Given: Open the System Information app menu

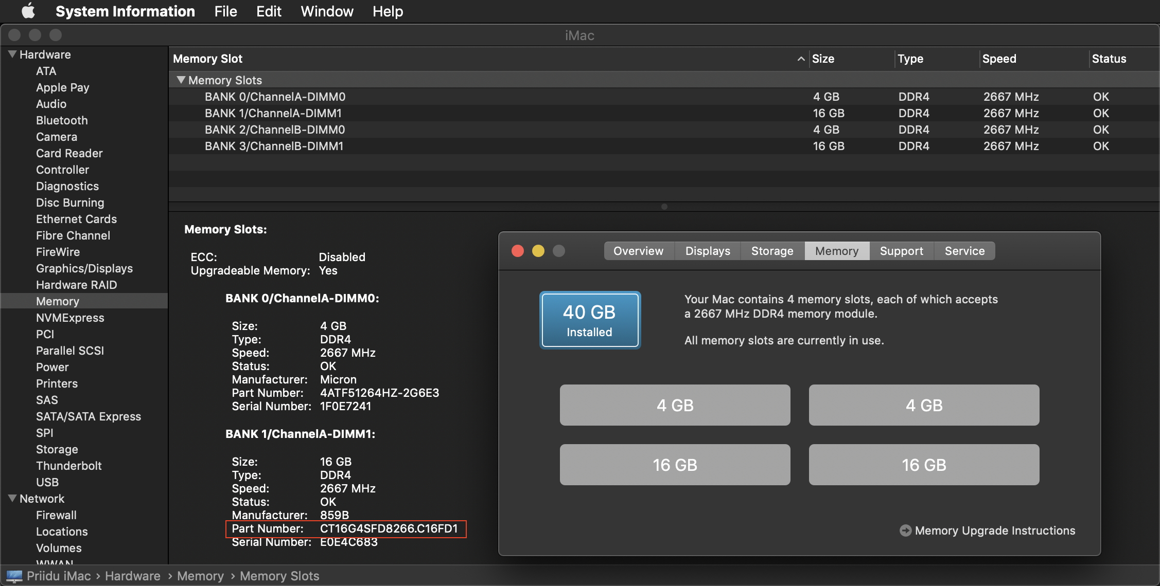Looking at the screenshot, I should tap(125, 11).
